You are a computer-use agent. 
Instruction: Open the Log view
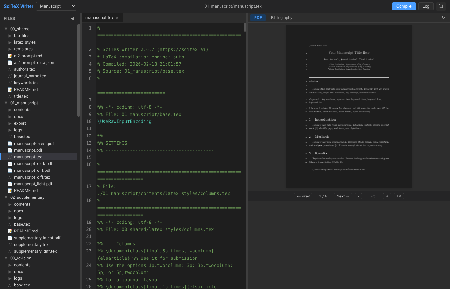pos(426,6)
